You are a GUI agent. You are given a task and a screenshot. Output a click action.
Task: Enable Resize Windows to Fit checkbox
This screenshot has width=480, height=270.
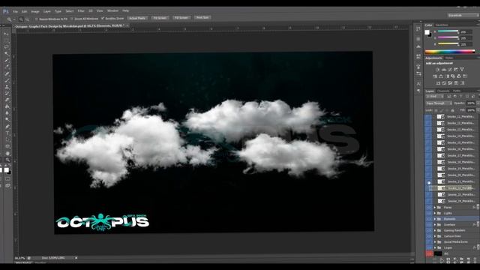tap(37, 19)
